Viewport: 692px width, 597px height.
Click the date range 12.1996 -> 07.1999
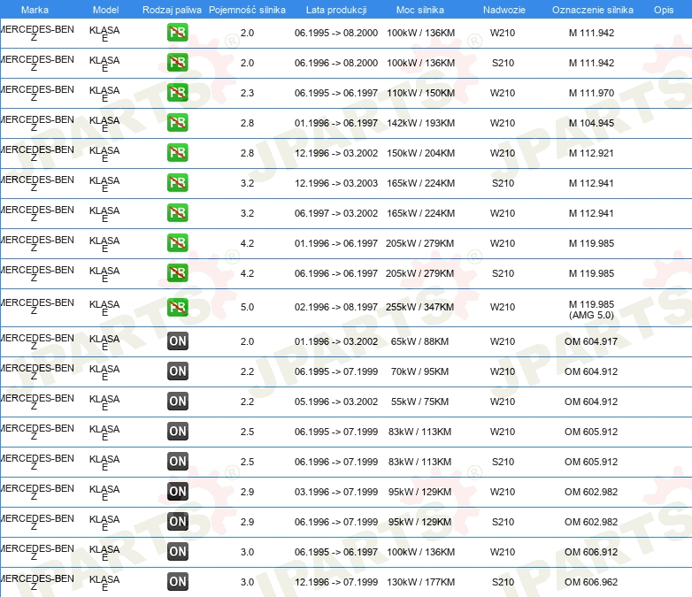click(336, 582)
